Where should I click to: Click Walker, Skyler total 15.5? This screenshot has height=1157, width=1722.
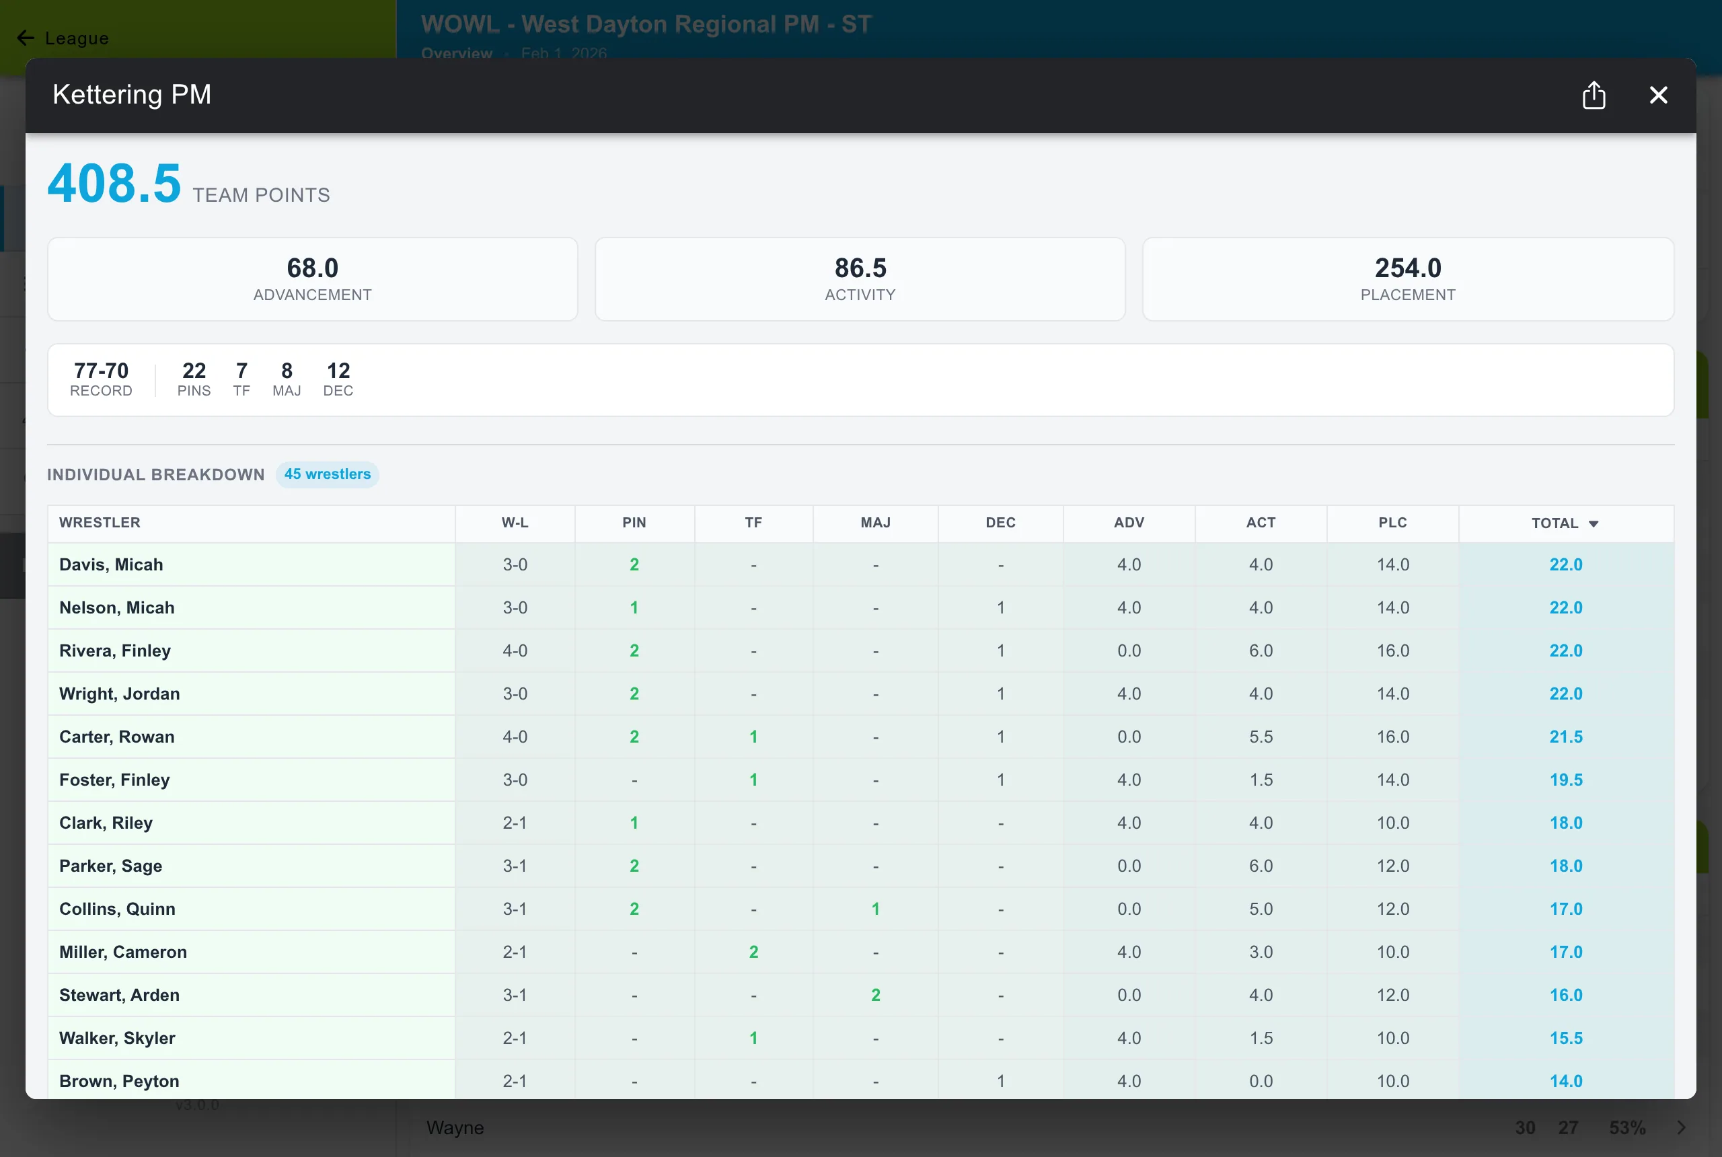pyautogui.click(x=1565, y=1037)
